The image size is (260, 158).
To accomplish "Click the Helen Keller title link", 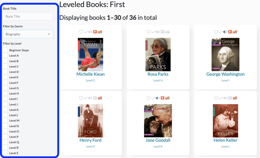I will tap(225, 140).
